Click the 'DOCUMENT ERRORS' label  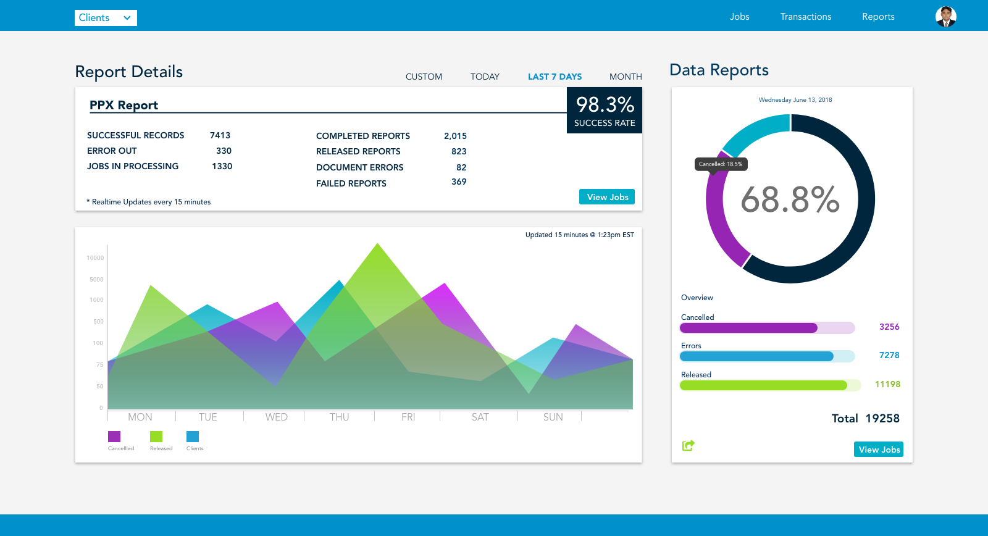(360, 167)
